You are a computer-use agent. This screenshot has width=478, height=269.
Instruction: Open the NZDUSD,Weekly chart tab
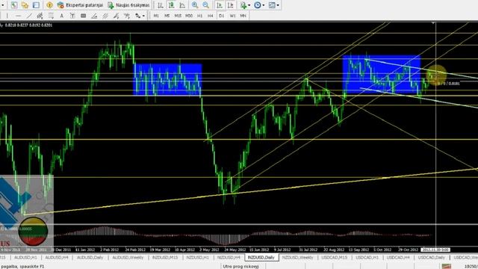(x=297, y=257)
